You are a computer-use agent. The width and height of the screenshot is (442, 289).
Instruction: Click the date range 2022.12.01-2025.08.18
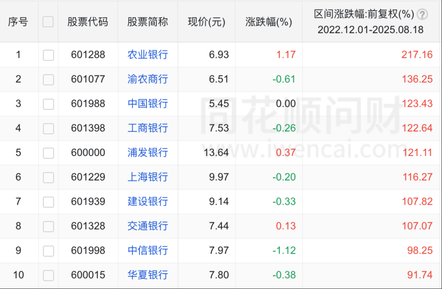[x=371, y=30]
